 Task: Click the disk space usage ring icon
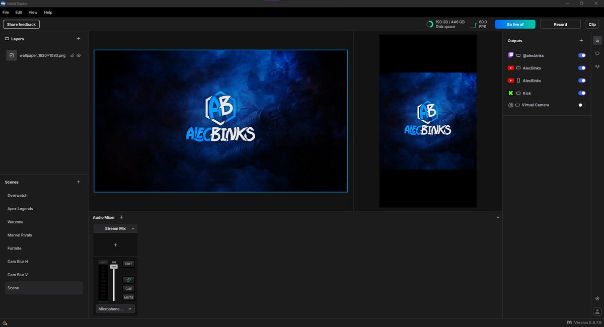pos(429,24)
